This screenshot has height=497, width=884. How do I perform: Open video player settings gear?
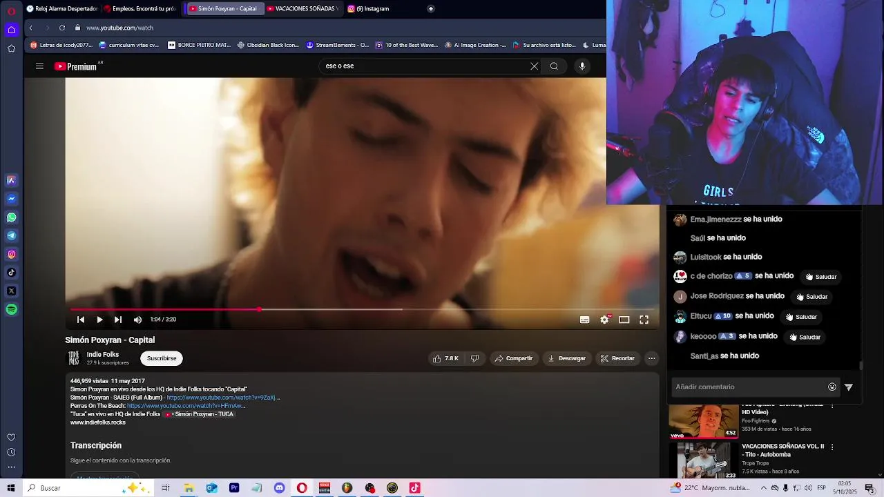(604, 320)
